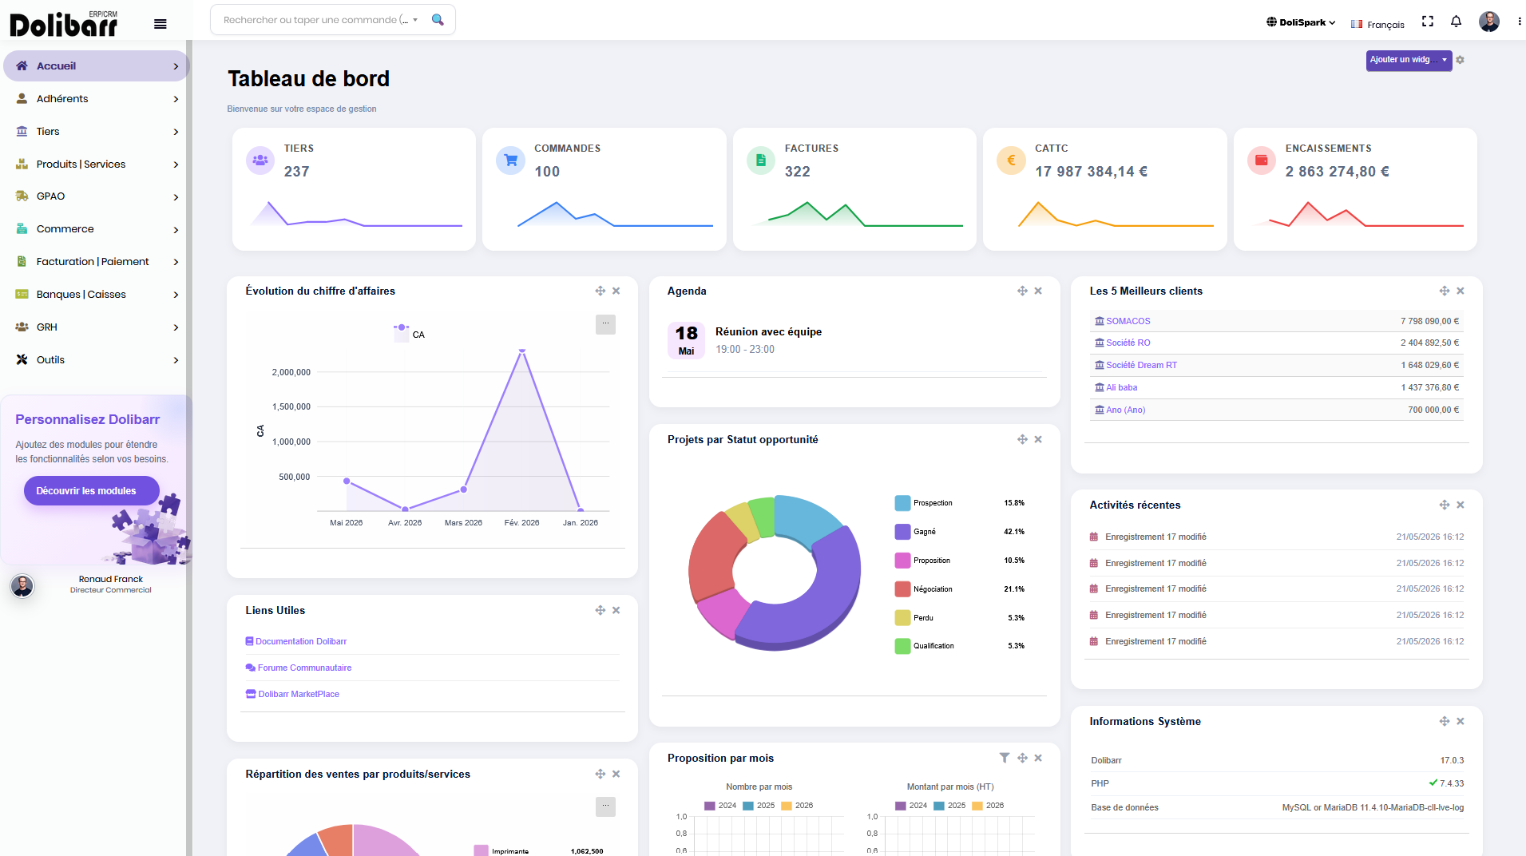Open revenue chart options ellipsis button
This screenshot has width=1526, height=856.
click(605, 324)
